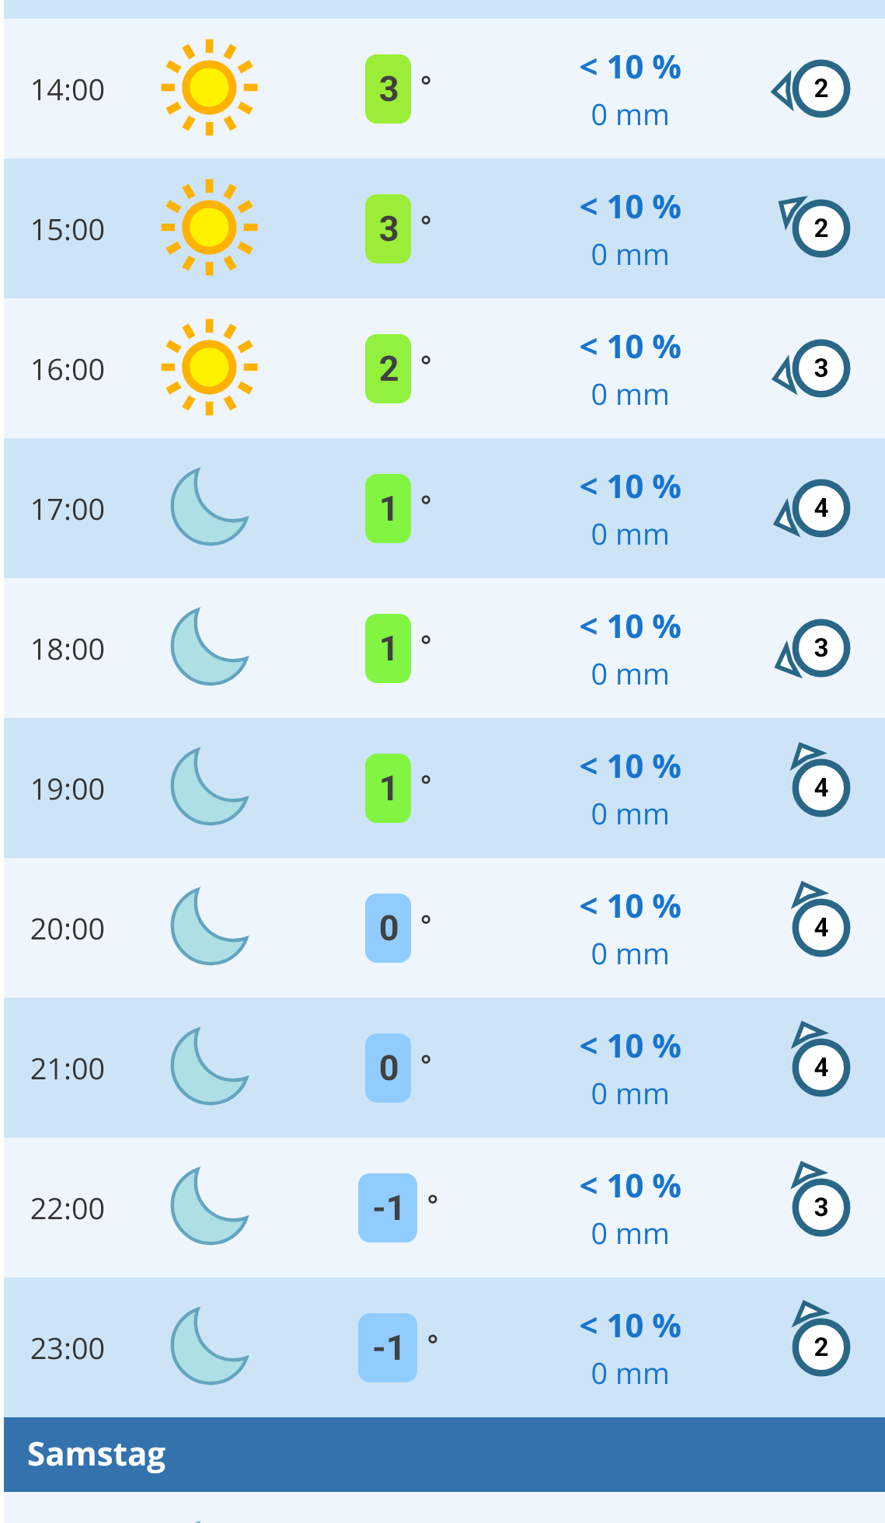Screen dimensions: 885x1523
Task: Click the sun icon at 14:00
Action: click(x=209, y=88)
